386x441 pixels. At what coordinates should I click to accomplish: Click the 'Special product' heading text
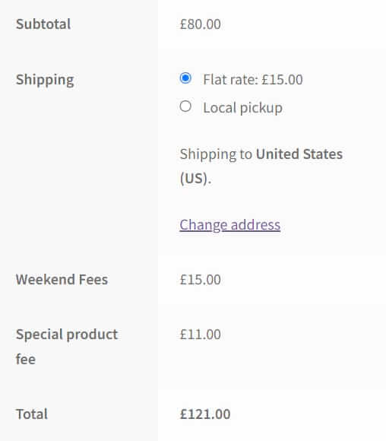[x=67, y=335]
